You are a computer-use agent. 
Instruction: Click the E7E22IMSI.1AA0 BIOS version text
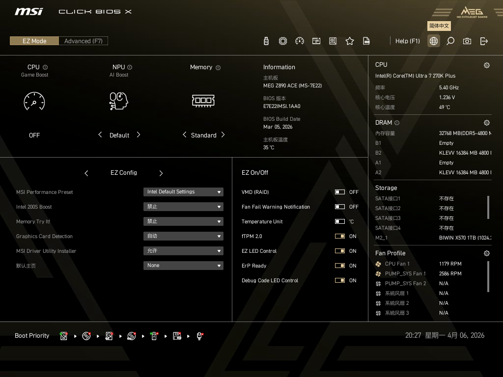pos(281,106)
